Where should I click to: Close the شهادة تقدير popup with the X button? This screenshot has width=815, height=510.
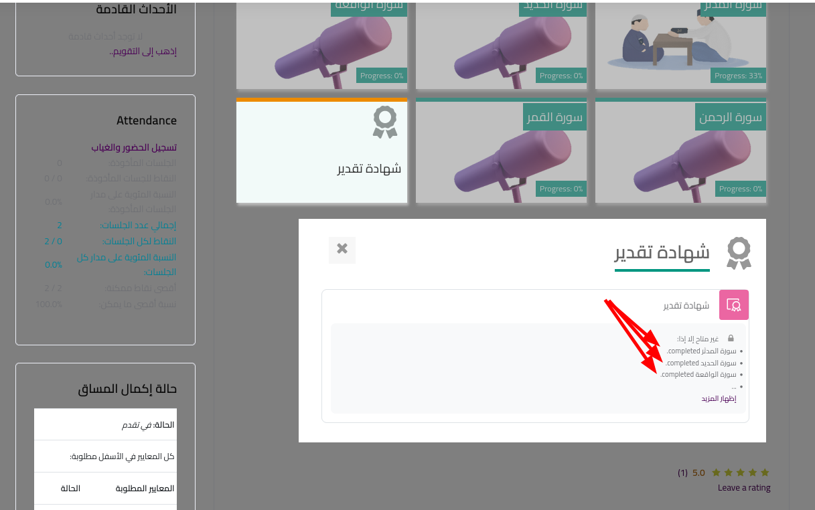(342, 249)
